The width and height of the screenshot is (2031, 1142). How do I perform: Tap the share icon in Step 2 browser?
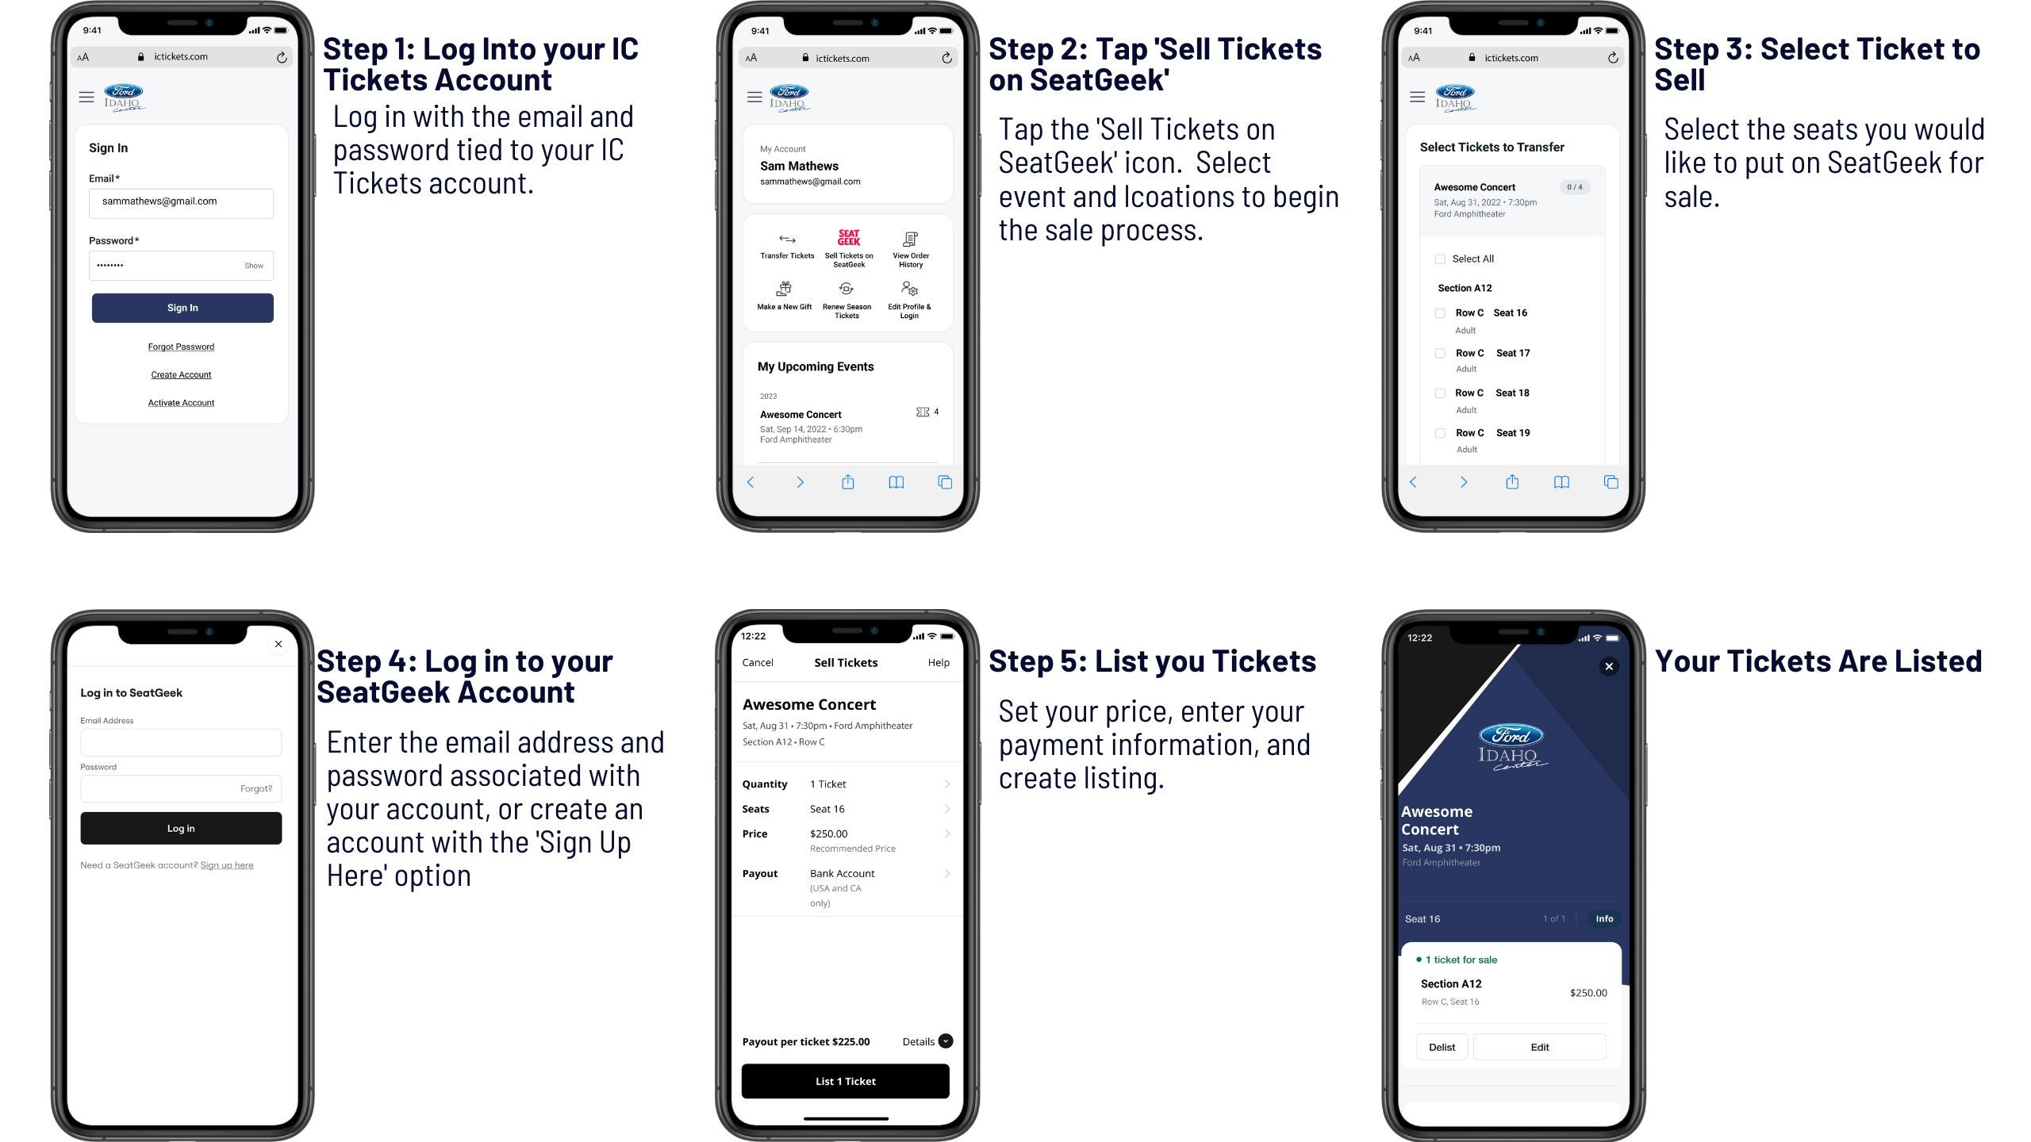pyautogui.click(x=850, y=482)
